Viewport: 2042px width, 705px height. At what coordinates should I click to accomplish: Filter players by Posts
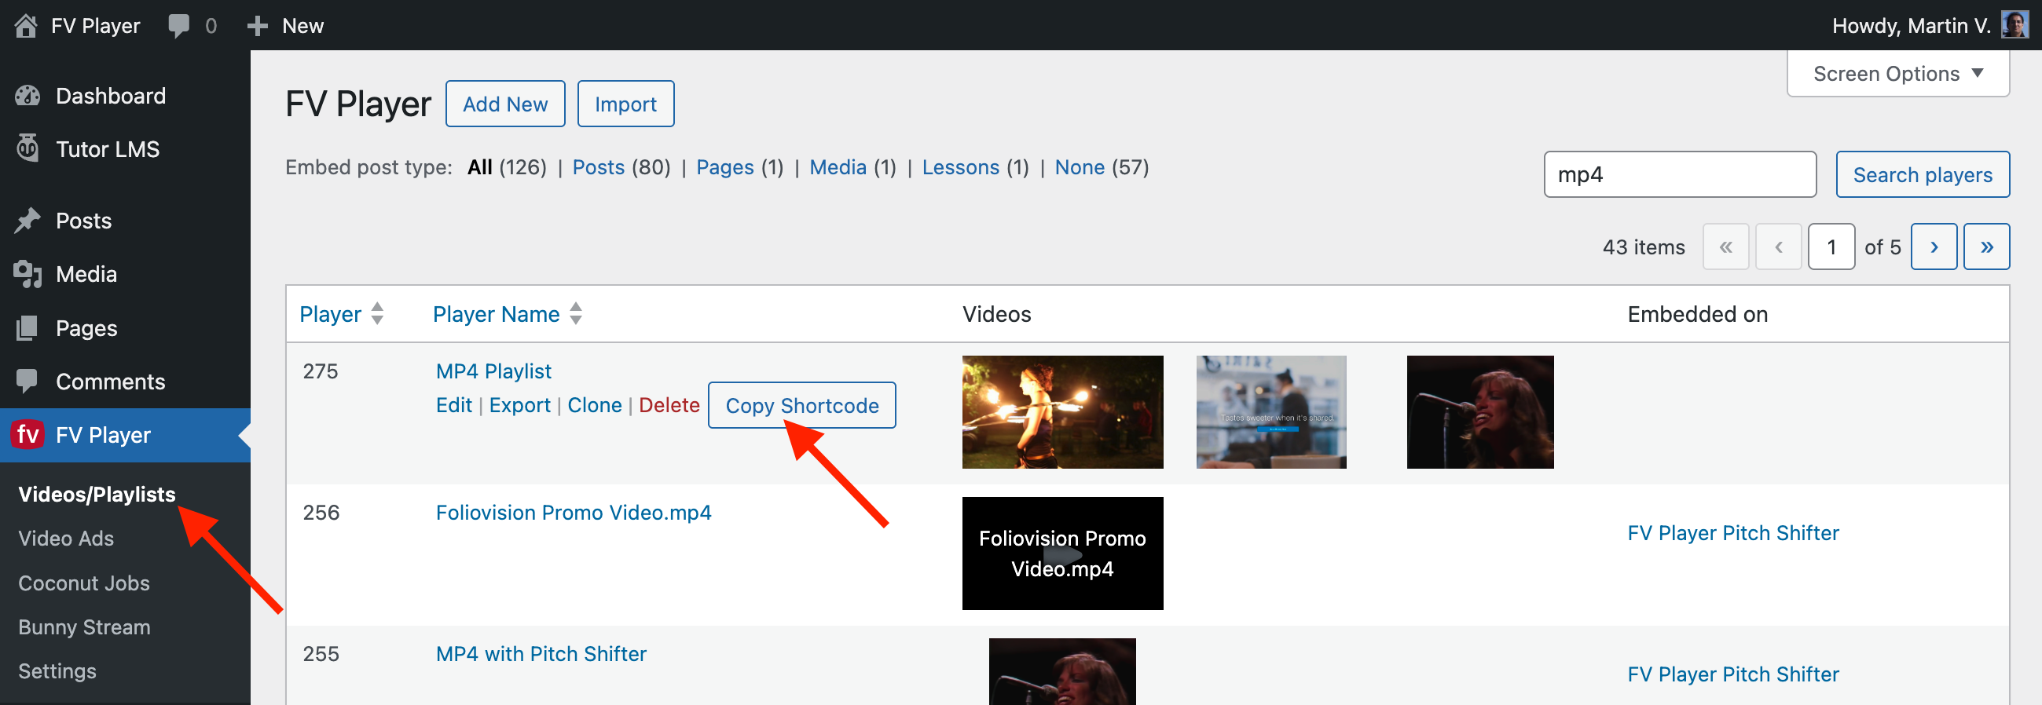[x=599, y=167]
